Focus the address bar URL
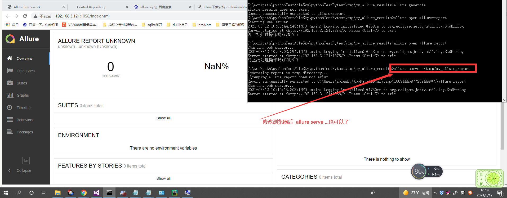Image resolution: width=507 pixels, height=198 pixels. 82,16
